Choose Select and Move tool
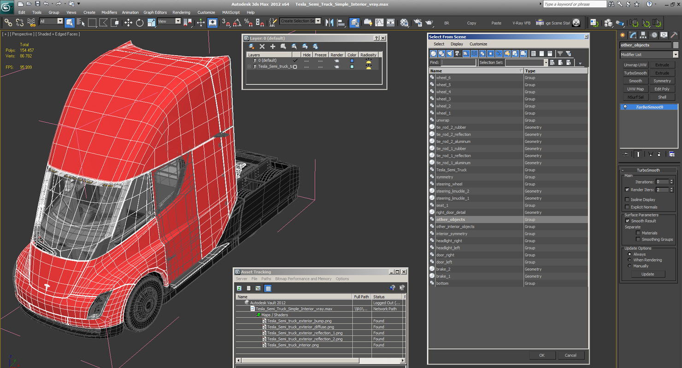The image size is (682, 368). point(128,22)
